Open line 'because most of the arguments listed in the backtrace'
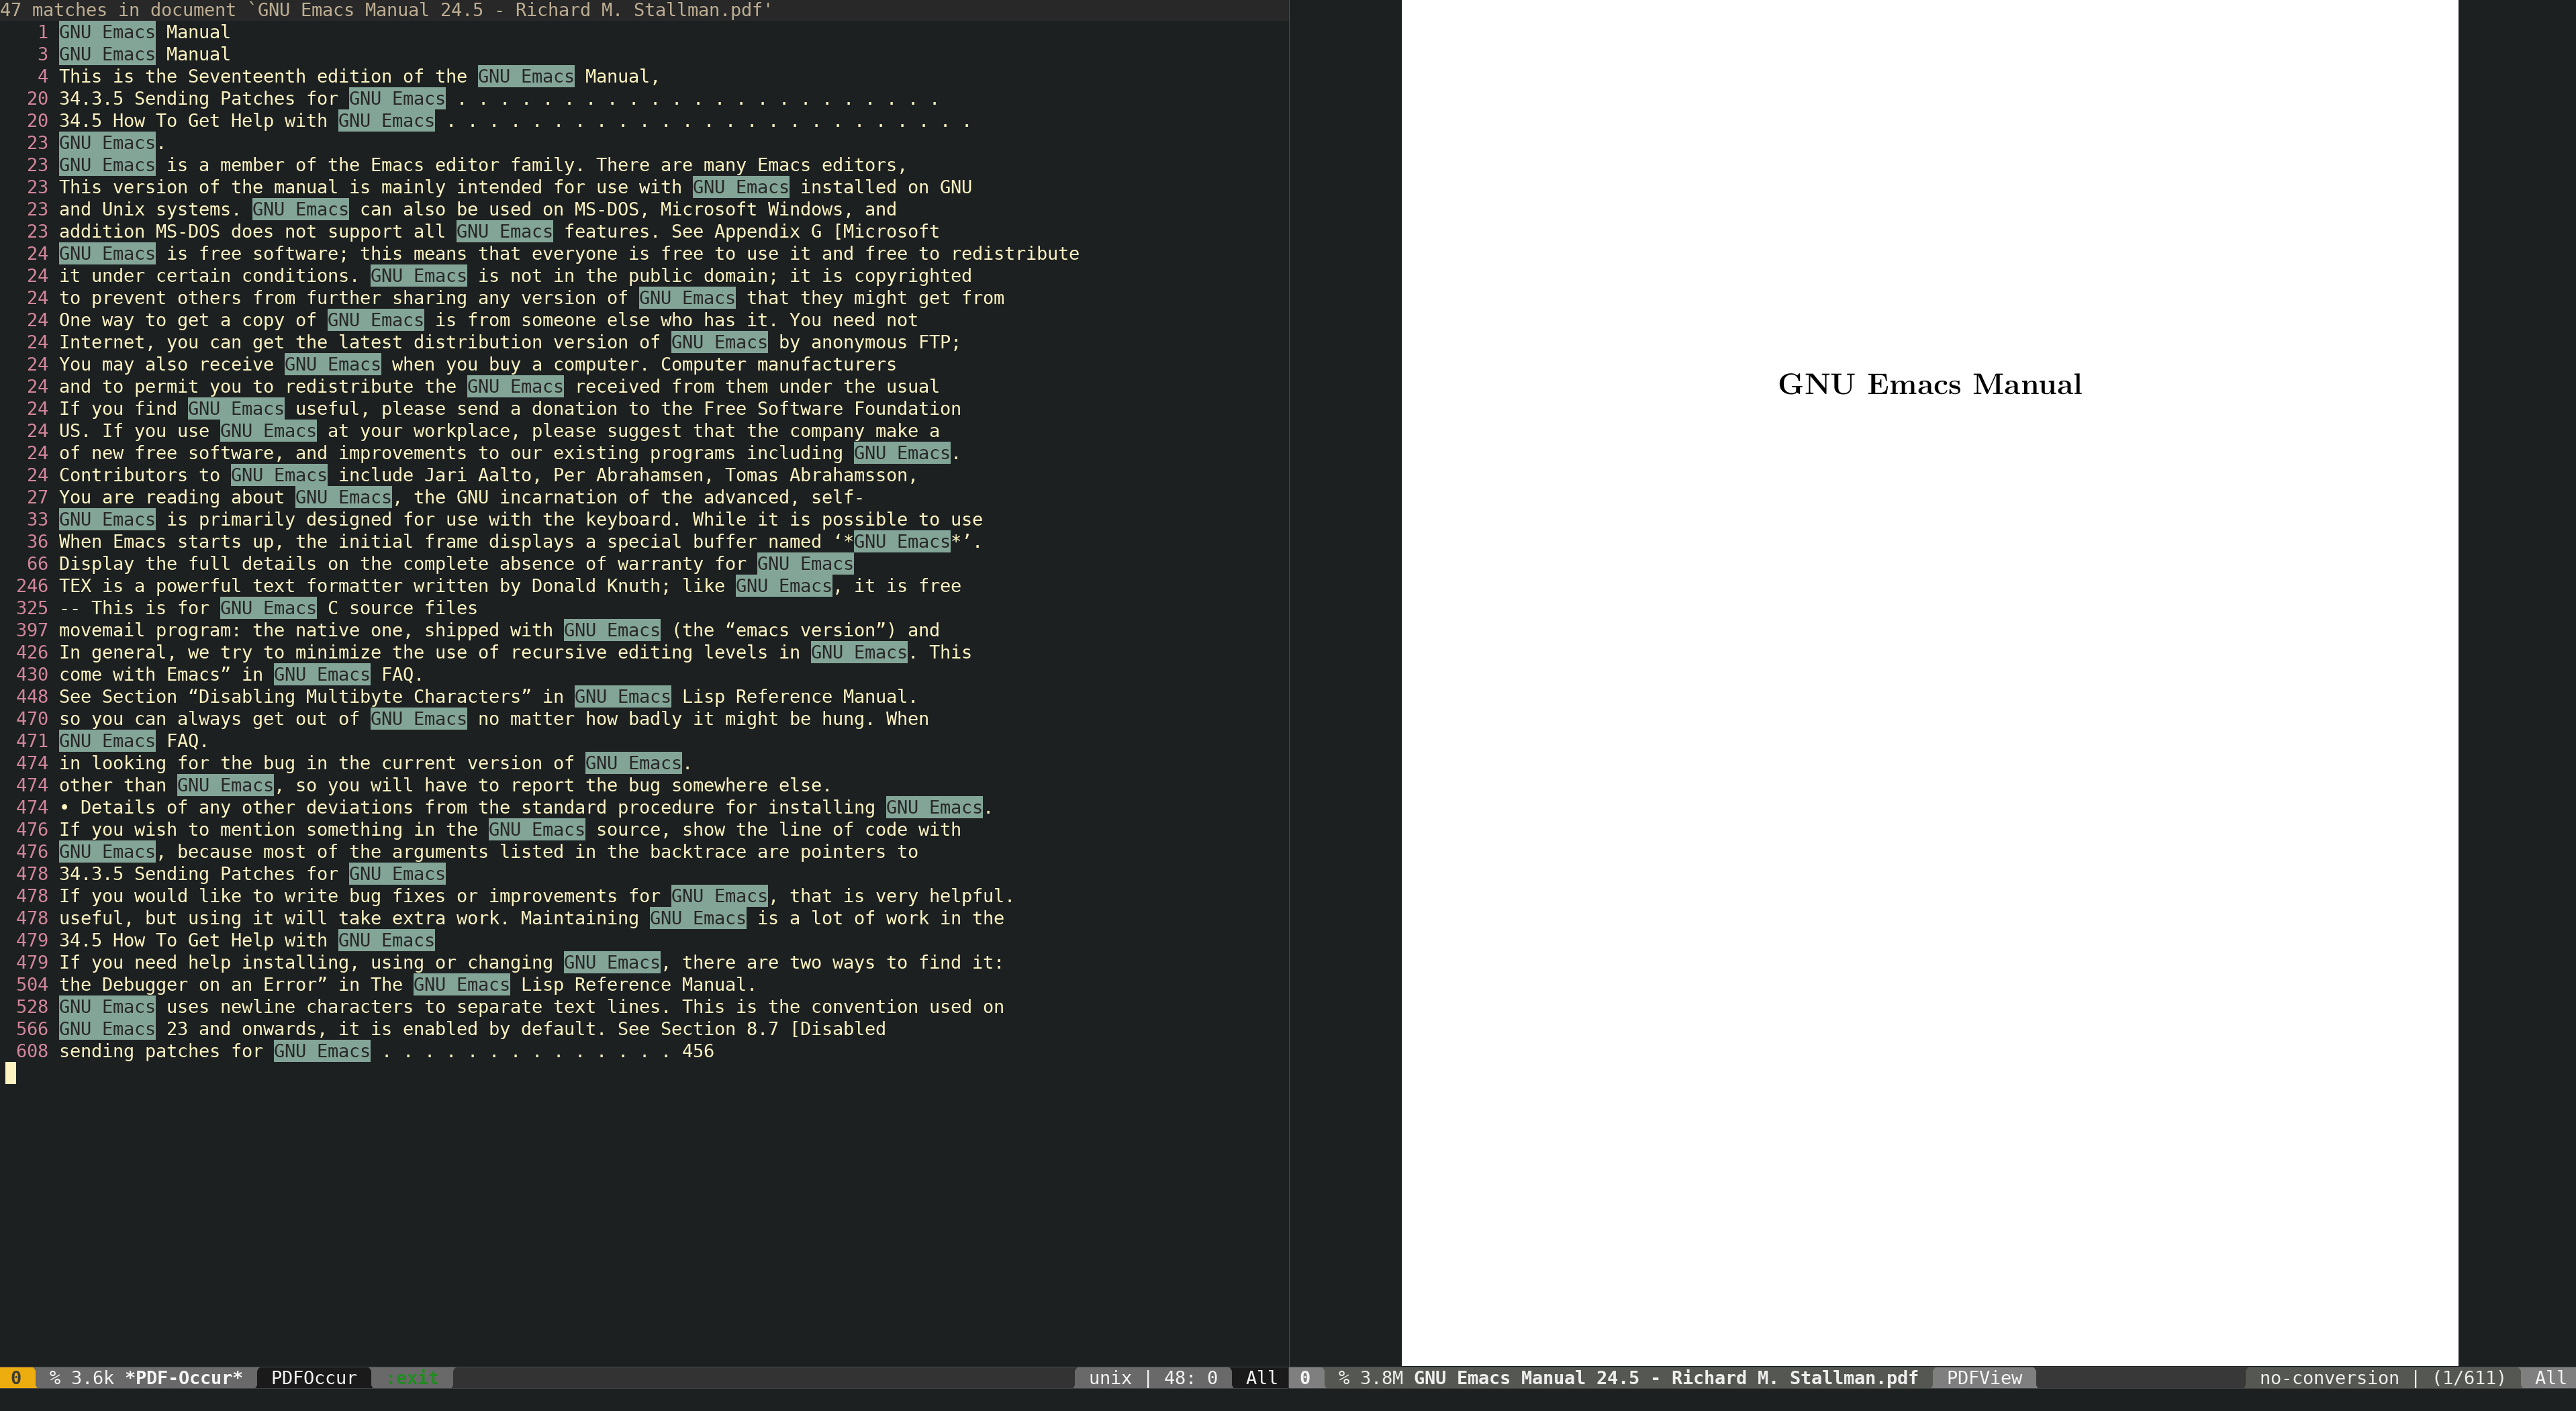The image size is (2576, 1411). pyautogui.click(x=488, y=852)
